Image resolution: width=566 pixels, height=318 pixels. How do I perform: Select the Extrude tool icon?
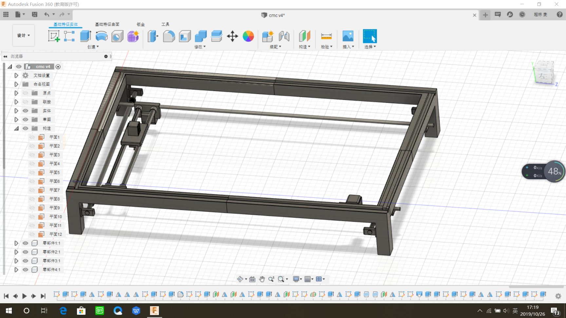(85, 36)
